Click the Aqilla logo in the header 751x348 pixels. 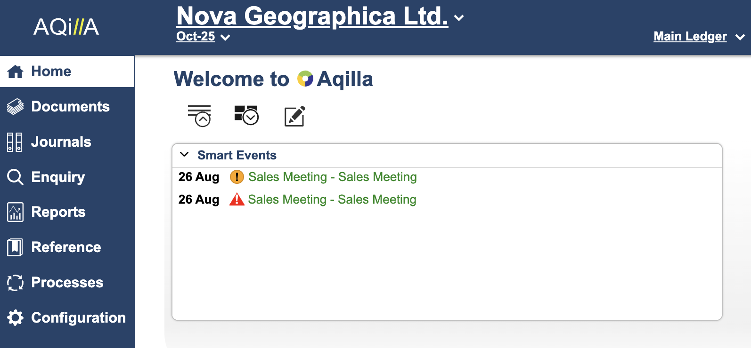pos(66,27)
